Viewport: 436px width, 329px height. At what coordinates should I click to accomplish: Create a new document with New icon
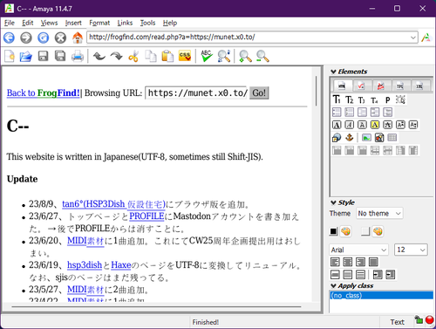[x=10, y=56]
